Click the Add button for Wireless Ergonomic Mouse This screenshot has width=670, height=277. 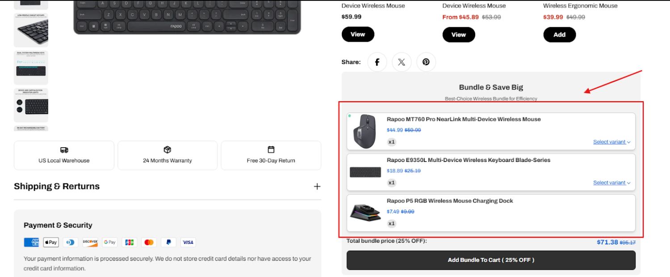coord(559,35)
